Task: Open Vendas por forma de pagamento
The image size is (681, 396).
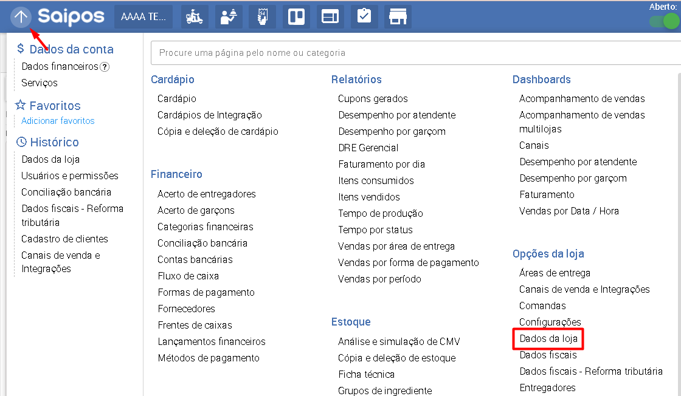Action: coord(409,263)
